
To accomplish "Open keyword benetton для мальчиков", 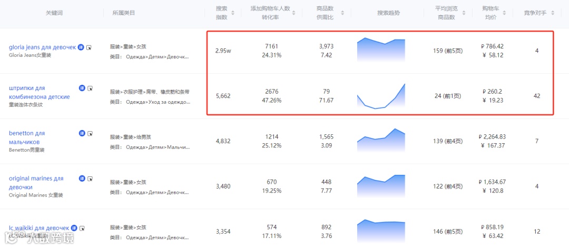I will [27, 137].
